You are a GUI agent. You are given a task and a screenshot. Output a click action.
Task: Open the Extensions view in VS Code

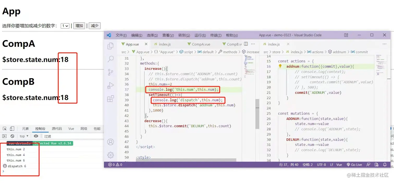(x=110, y=99)
